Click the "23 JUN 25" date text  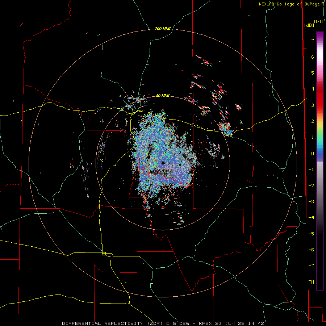coord(229,323)
